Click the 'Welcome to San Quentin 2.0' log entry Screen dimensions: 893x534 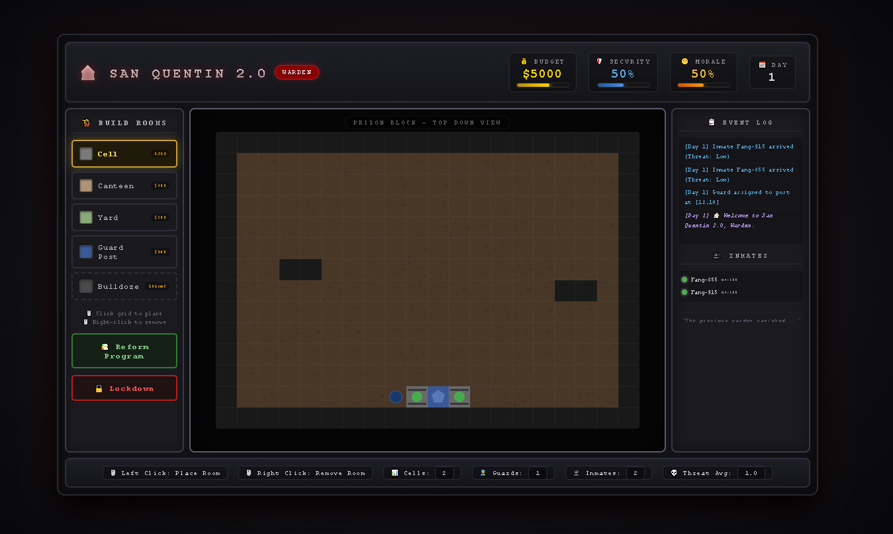(741, 220)
